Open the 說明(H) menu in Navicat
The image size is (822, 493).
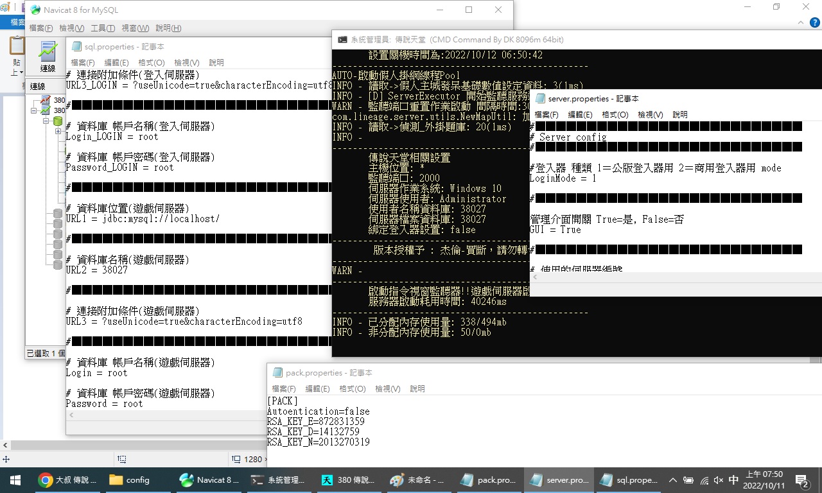(168, 28)
